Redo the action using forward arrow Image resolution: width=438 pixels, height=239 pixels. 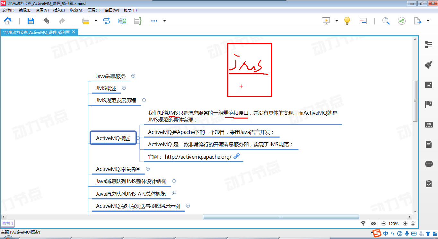62,21
